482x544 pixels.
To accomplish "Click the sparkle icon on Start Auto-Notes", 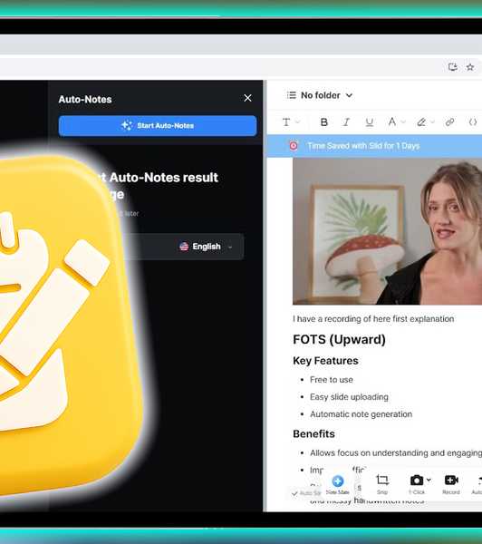I will [127, 125].
